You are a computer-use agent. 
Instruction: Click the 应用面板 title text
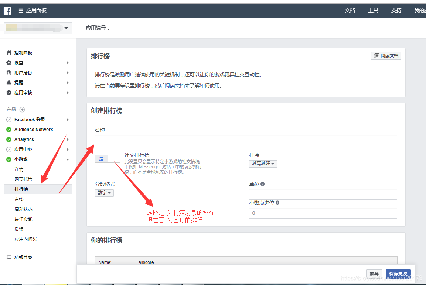(x=36, y=11)
